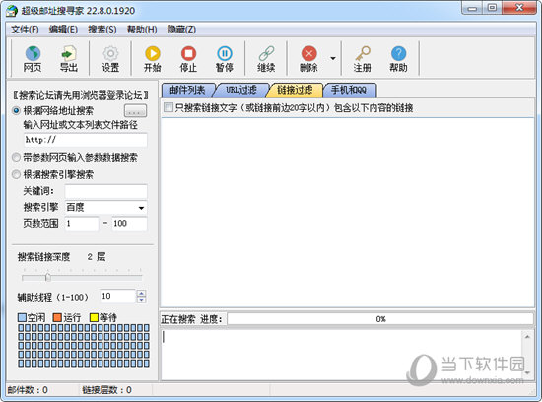This screenshot has width=542, height=402.
Task: Close the 超级邮址搜寻家 window
Action: coord(519,8)
